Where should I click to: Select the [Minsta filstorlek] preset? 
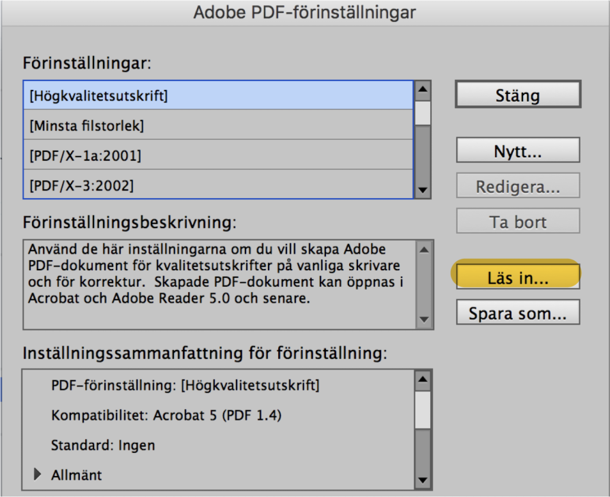tap(218, 125)
